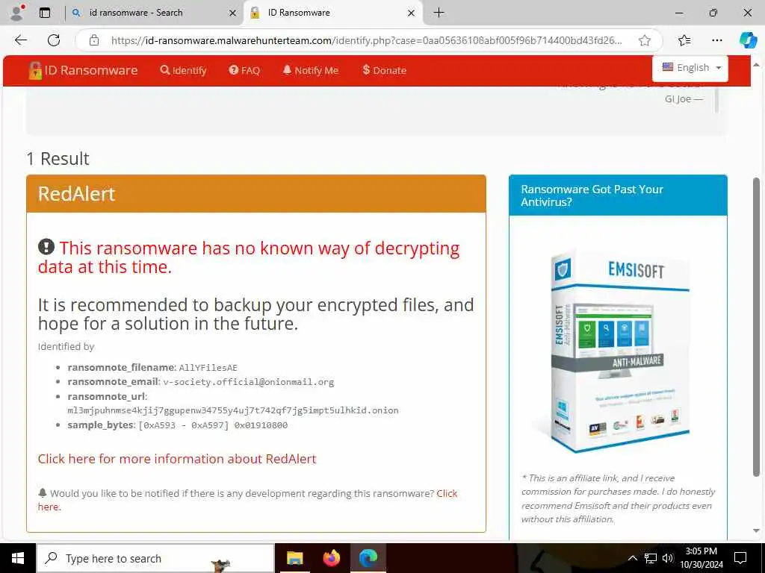Viewport: 765px width, 573px height.
Task: Open the Notify Me menu item
Action: pyautogui.click(x=310, y=71)
